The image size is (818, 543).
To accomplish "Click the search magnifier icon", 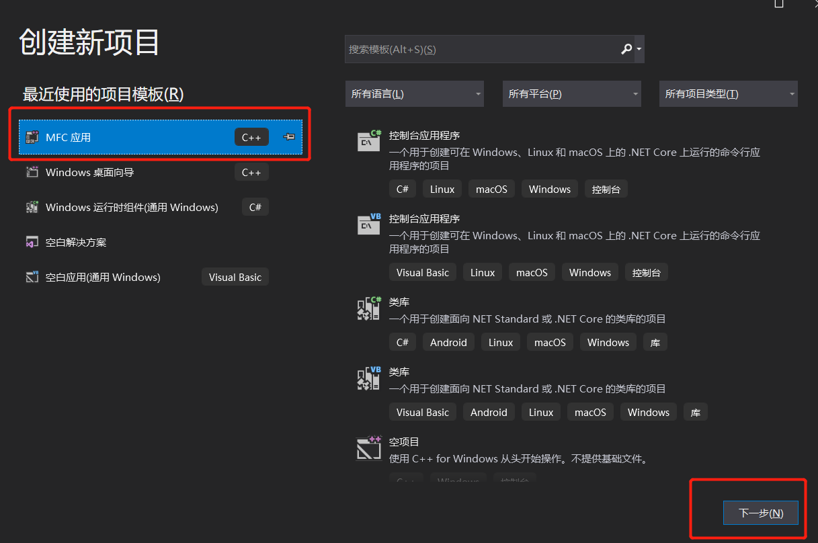I will (626, 49).
